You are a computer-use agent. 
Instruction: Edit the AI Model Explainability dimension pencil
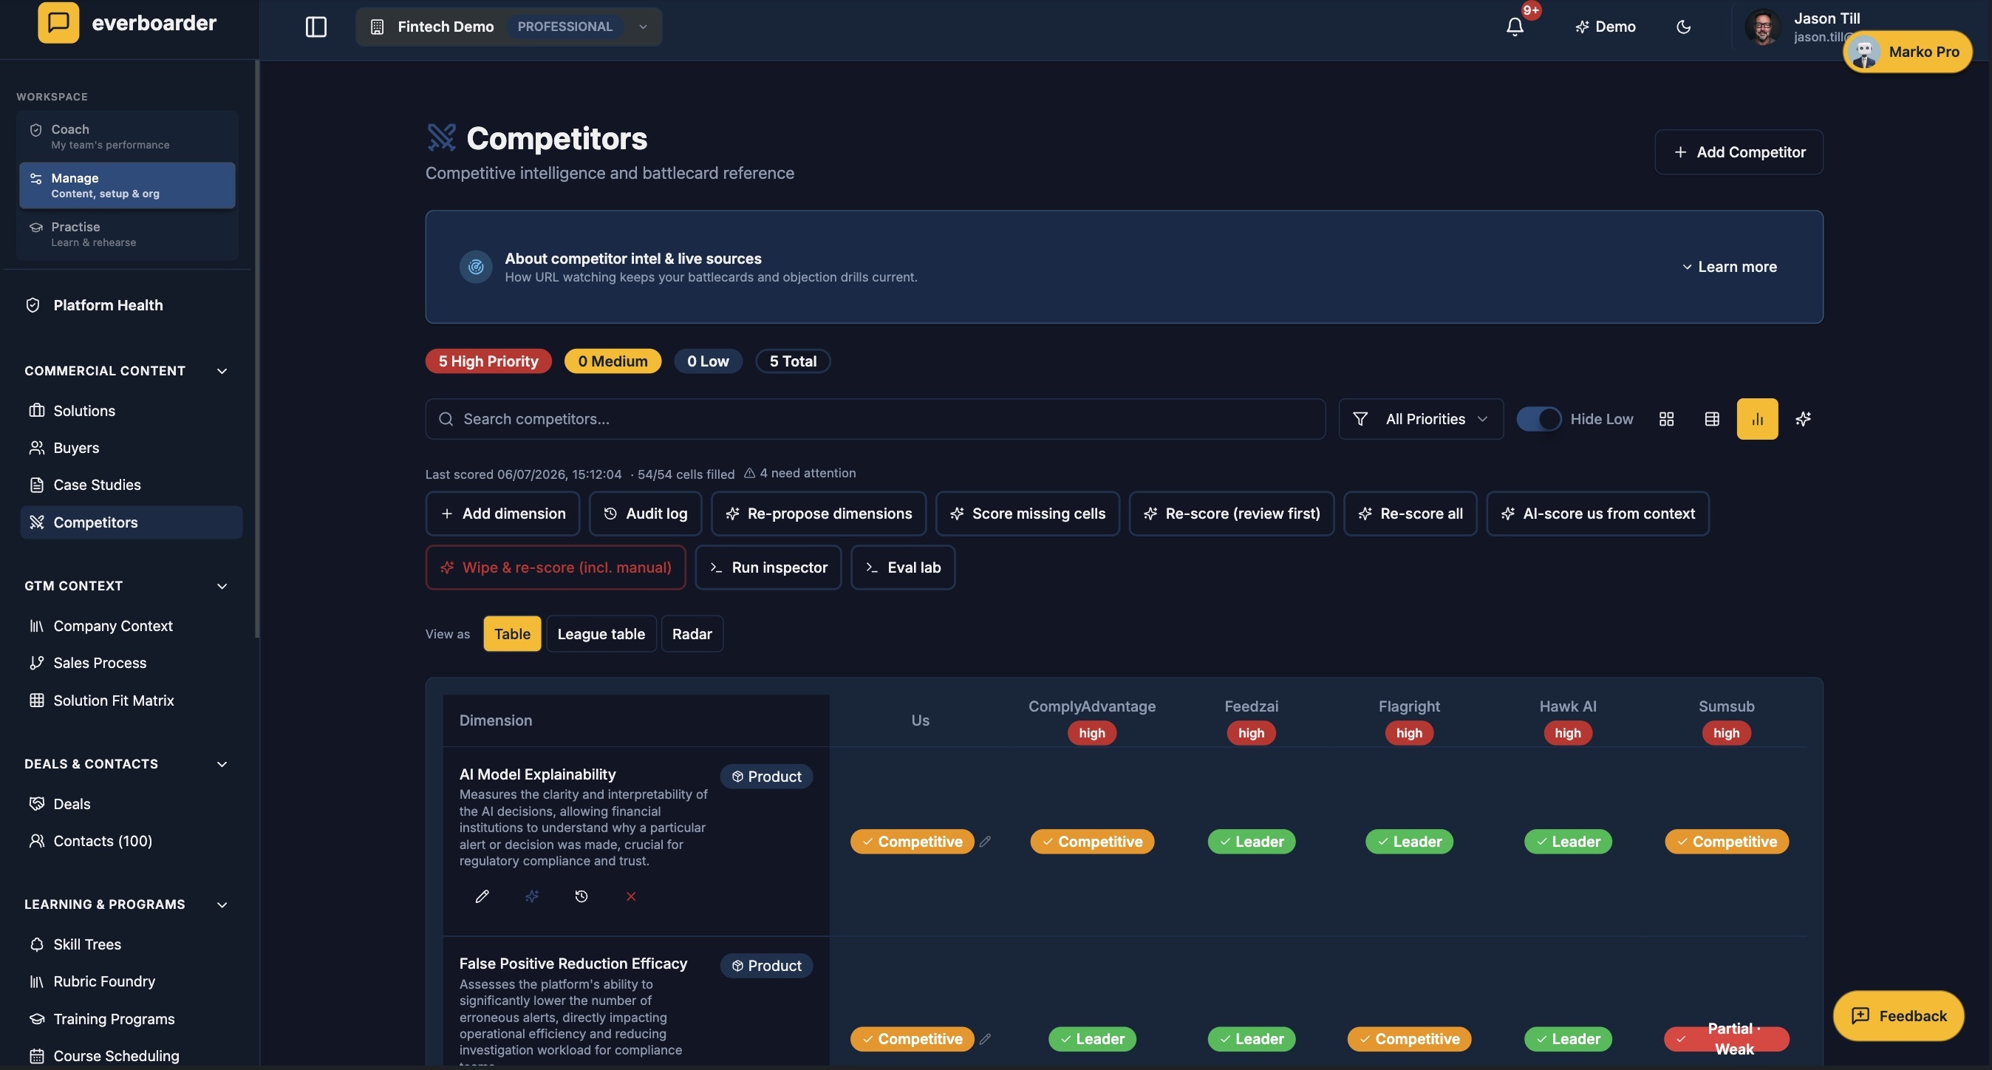482,896
